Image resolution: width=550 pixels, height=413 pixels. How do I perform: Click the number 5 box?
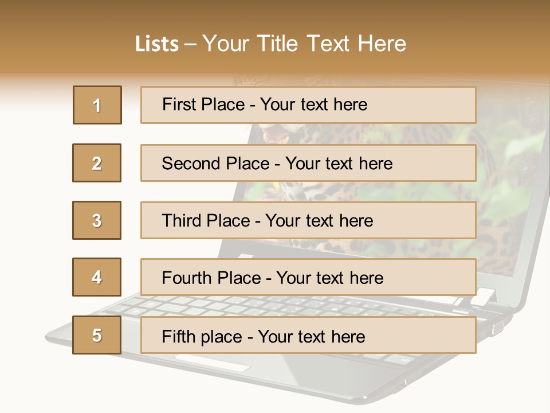click(97, 335)
